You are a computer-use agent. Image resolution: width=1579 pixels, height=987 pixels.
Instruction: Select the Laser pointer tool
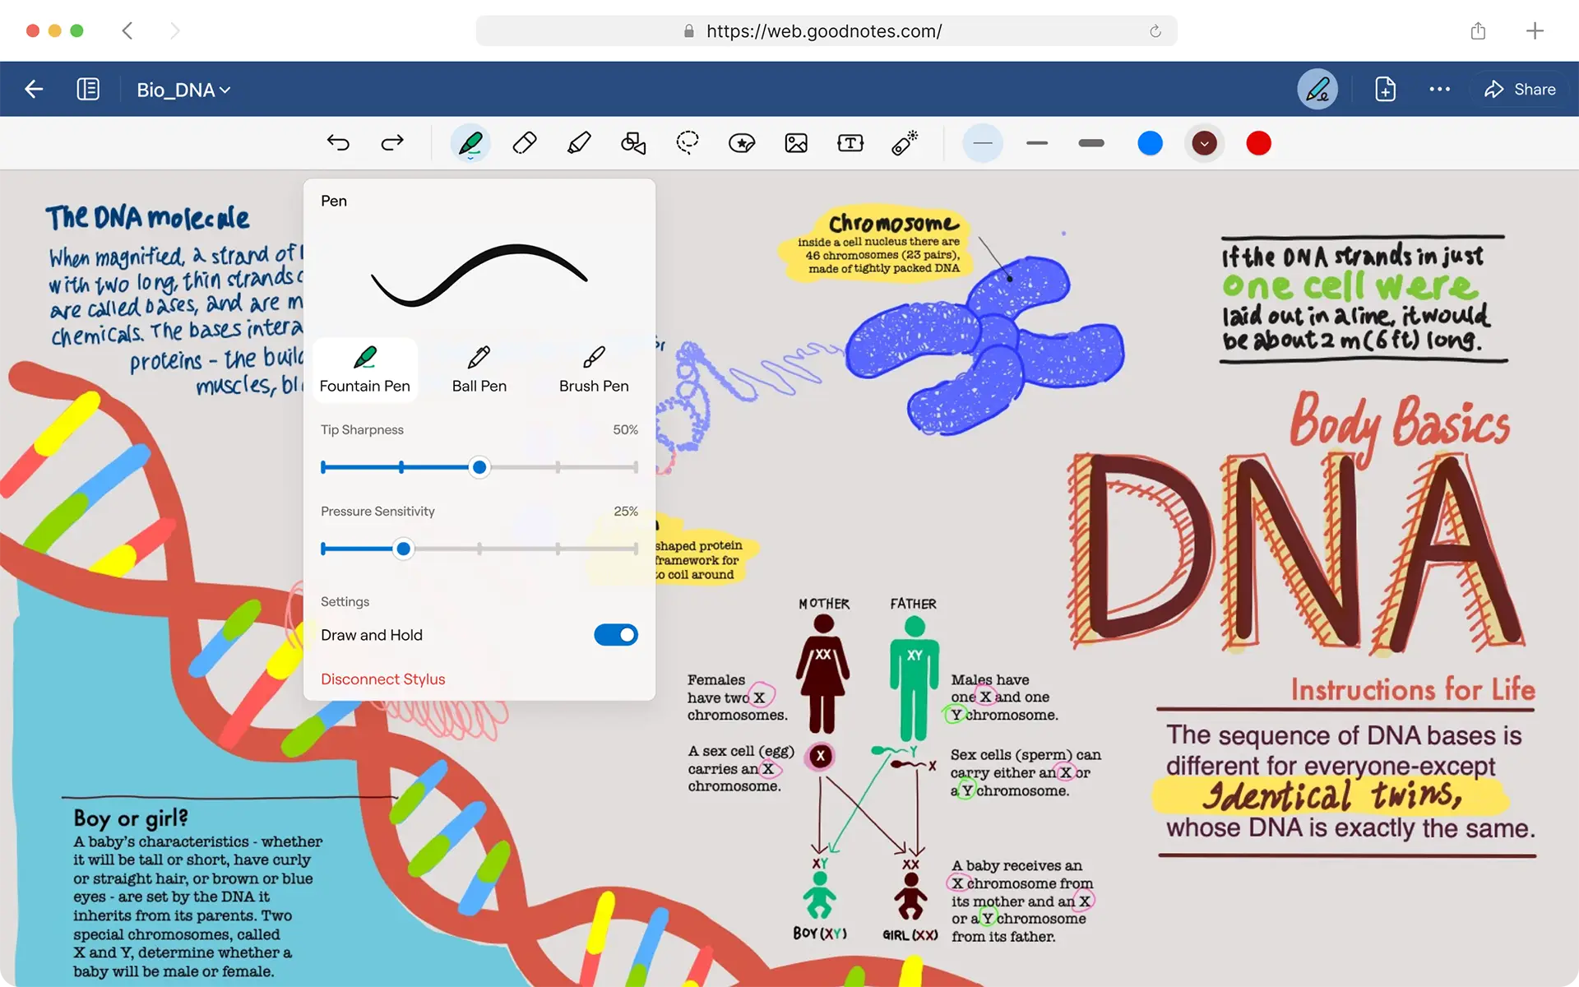pos(904,143)
